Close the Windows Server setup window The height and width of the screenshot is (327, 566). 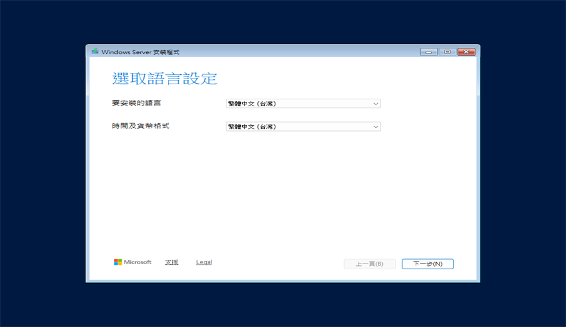pyautogui.click(x=467, y=52)
